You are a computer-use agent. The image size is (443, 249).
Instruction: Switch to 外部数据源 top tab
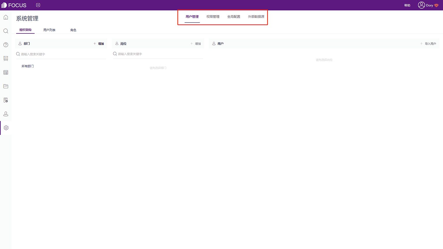coord(256,17)
